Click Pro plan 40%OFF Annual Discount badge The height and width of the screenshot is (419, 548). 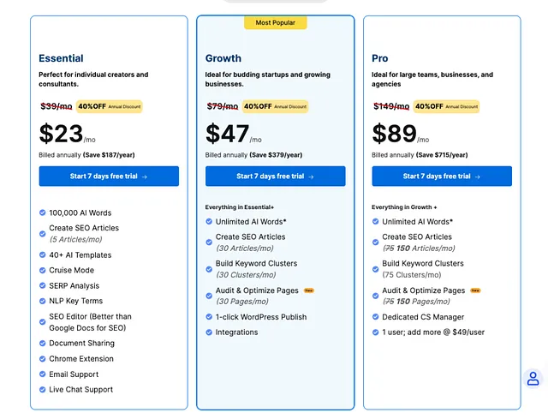(446, 106)
